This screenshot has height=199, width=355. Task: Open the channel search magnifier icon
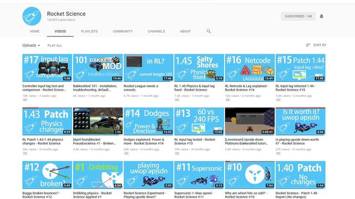coord(209,32)
